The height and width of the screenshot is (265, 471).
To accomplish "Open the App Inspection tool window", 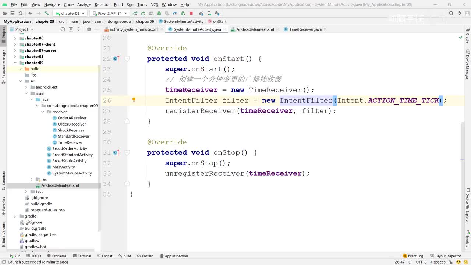I will click(x=174, y=256).
